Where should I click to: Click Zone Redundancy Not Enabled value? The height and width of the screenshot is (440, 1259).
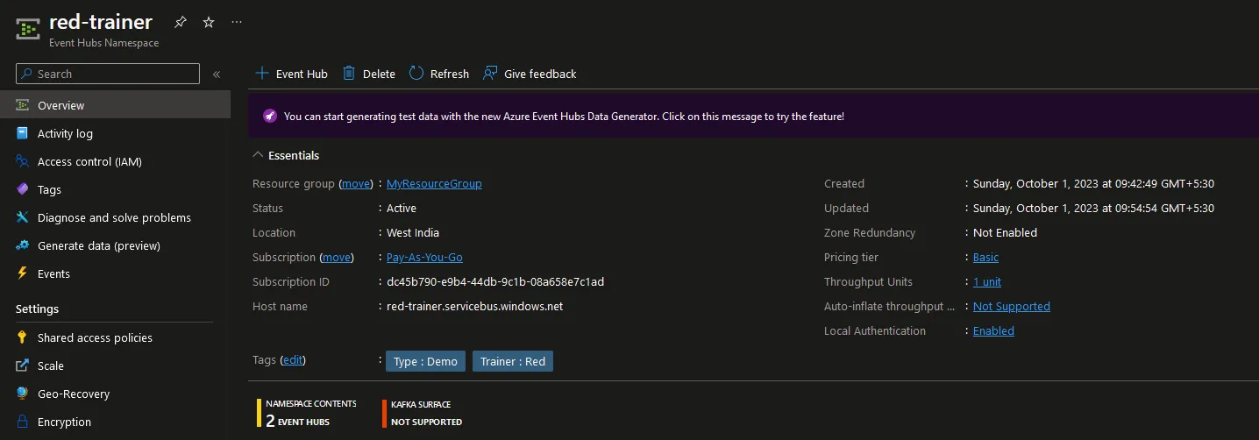pyautogui.click(x=1005, y=232)
